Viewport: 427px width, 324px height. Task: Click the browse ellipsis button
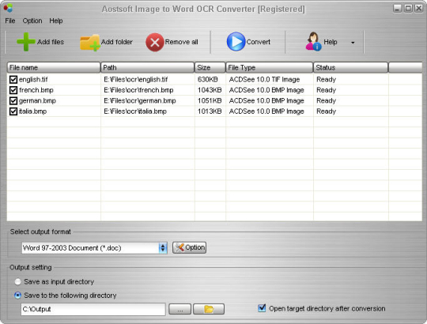[x=180, y=309]
